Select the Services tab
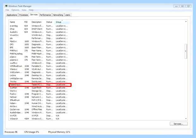196x138 pixels. (34, 14)
